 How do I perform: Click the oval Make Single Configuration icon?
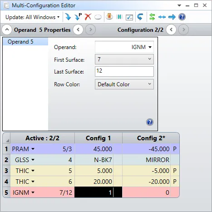click(98, 17)
